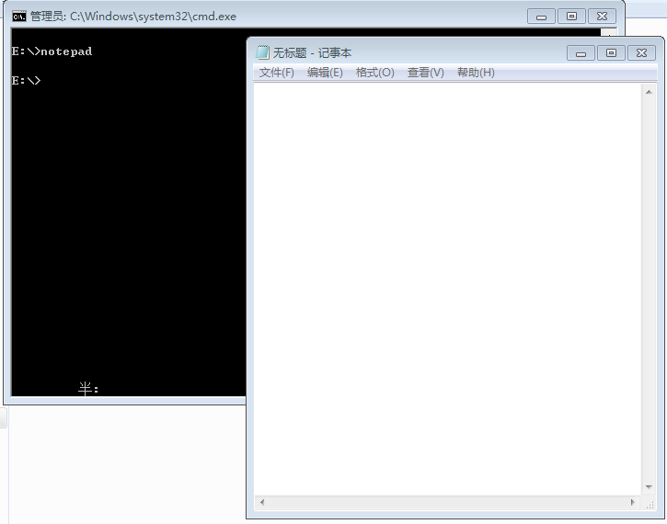Click the '半:' IME indicator in cmd window
The height and width of the screenshot is (524, 667).
88,389
